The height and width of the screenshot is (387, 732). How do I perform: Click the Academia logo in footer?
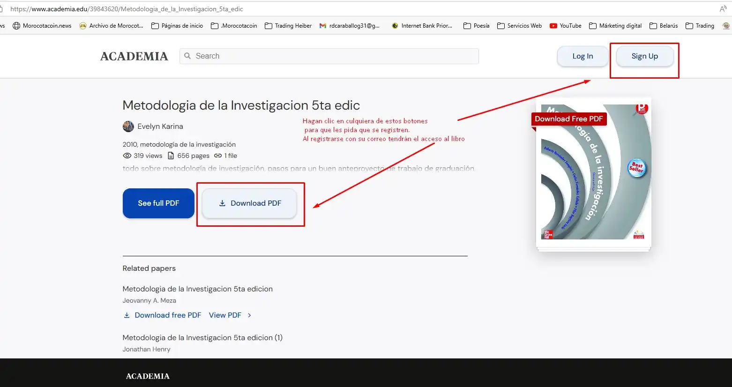pos(148,376)
